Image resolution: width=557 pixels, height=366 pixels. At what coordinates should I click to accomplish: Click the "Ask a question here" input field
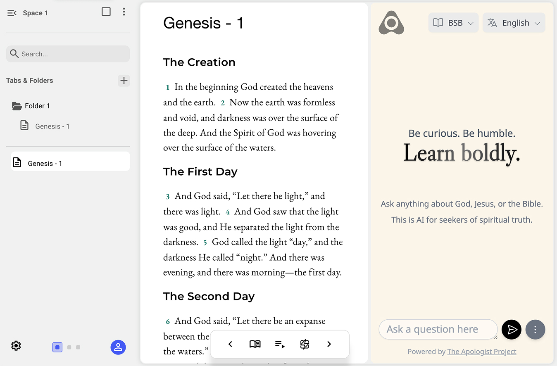point(437,329)
